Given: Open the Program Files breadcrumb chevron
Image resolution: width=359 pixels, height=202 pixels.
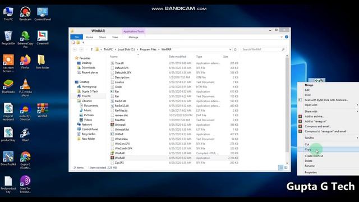Looking at the screenshot, I should click(159, 49).
